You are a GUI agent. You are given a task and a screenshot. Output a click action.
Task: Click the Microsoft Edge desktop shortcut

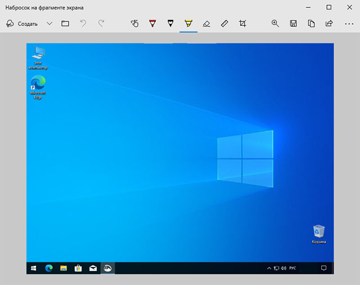[x=38, y=87]
